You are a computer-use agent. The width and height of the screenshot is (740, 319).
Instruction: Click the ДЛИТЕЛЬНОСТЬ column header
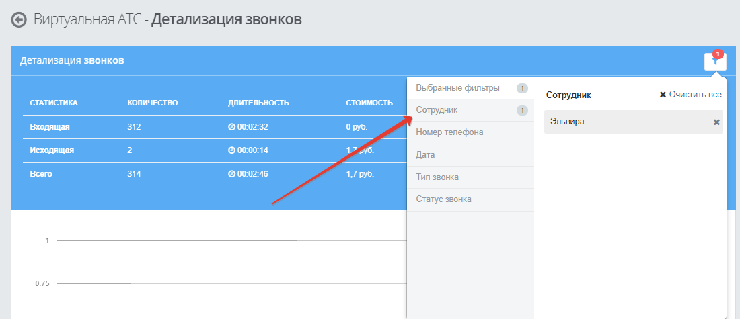click(x=258, y=103)
